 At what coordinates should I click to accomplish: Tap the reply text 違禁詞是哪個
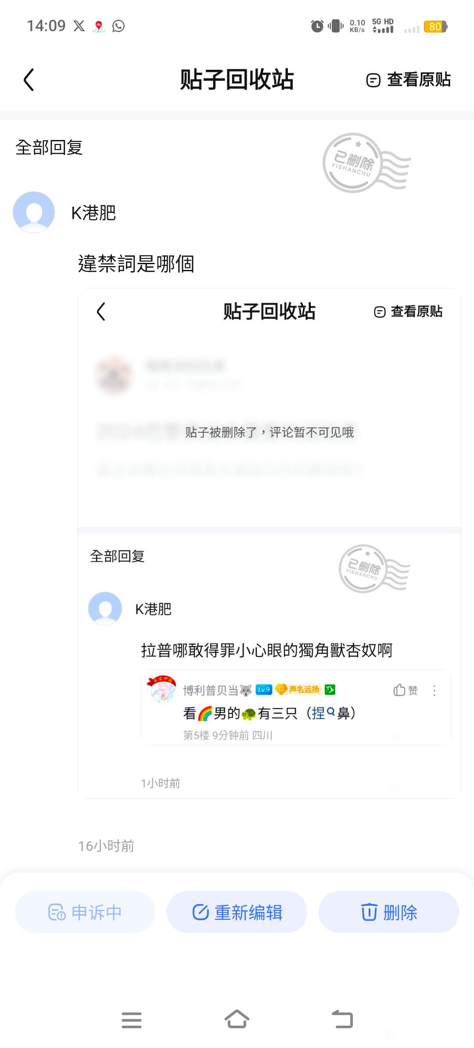(136, 264)
